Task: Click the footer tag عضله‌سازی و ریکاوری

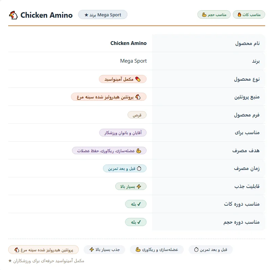Action: pos(157,250)
